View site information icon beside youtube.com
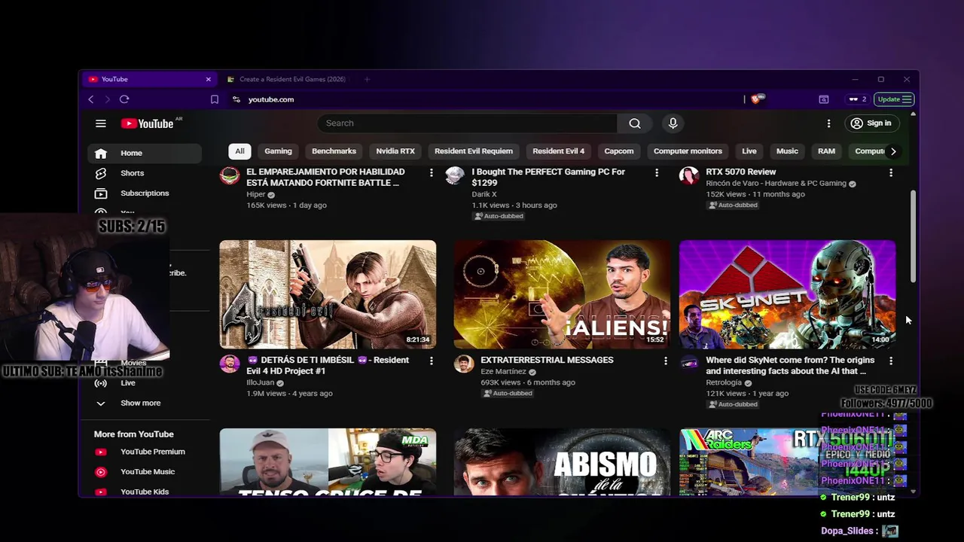964x542 pixels. click(236, 99)
